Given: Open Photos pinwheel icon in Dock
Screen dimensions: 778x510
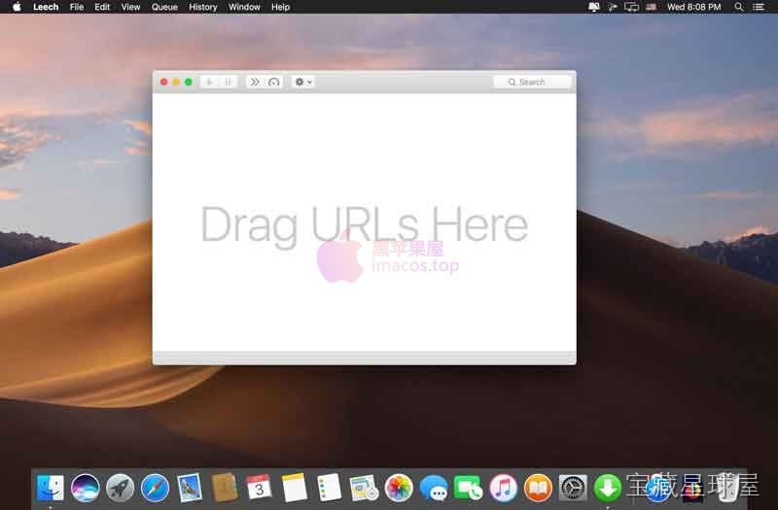Looking at the screenshot, I should pyautogui.click(x=399, y=488).
